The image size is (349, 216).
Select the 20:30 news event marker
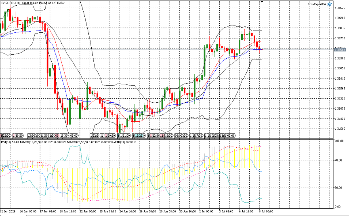[x=111, y=136]
